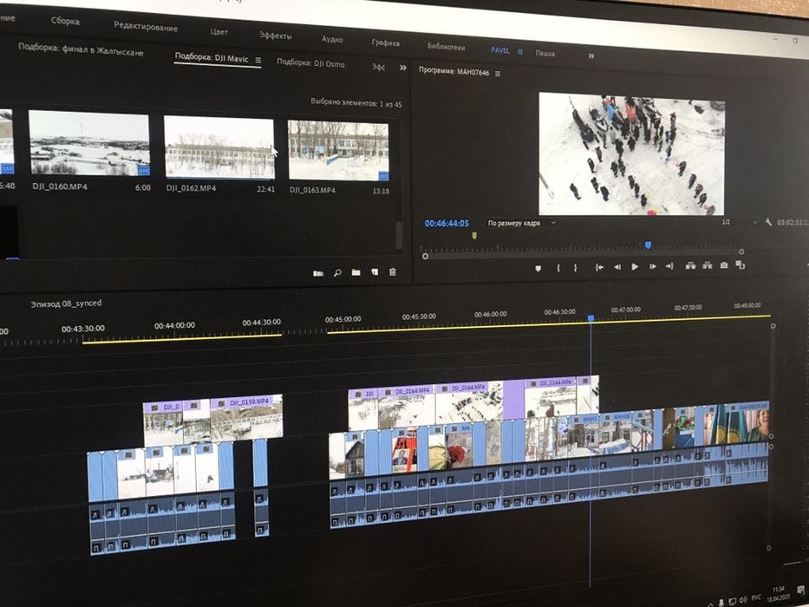
Task: Click Program monitor zoom bar left handle
Action: [425, 256]
